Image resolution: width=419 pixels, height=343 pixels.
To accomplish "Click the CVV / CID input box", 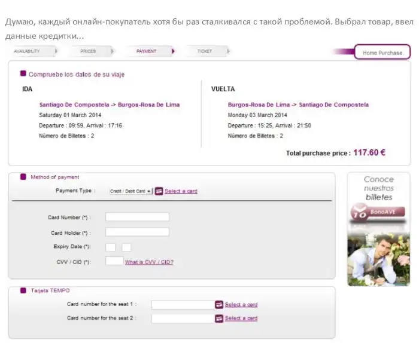I will (x=114, y=261).
